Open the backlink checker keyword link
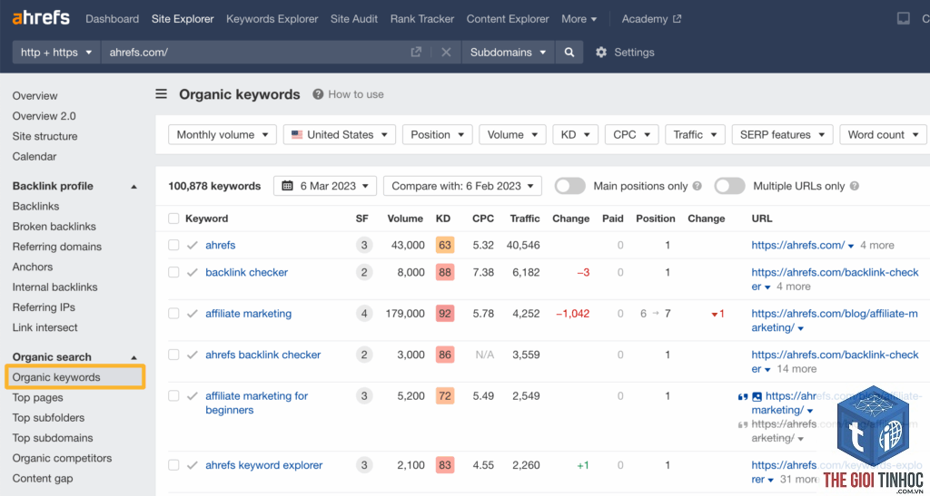This screenshot has height=496, width=930. click(x=247, y=272)
